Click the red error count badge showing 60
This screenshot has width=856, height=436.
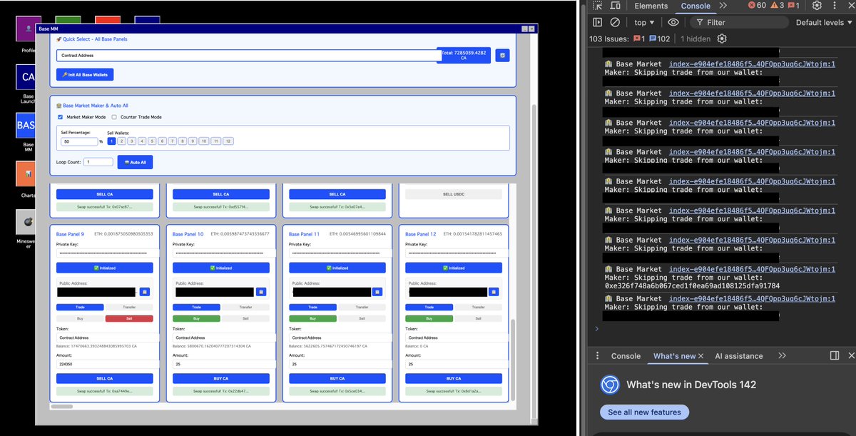pos(757,6)
